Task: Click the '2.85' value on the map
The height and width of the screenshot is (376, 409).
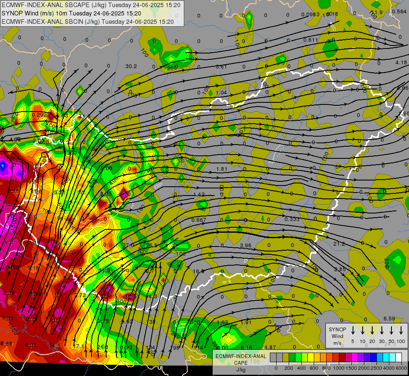Action: tap(340, 269)
